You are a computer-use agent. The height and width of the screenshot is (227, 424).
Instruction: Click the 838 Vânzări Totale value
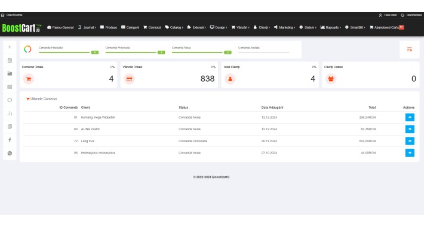click(x=207, y=79)
